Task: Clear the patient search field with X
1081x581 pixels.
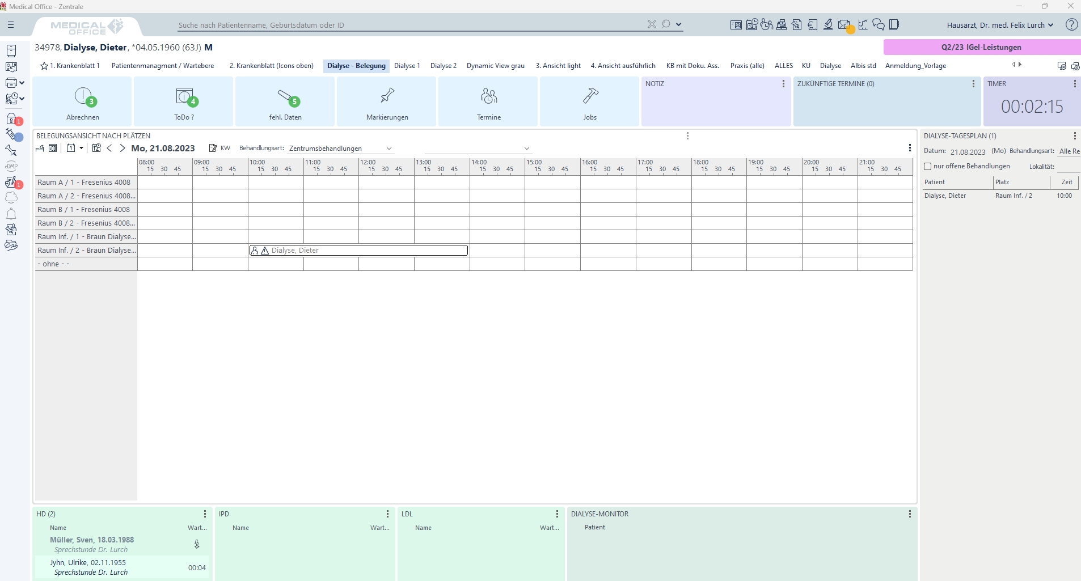Action: point(652,24)
